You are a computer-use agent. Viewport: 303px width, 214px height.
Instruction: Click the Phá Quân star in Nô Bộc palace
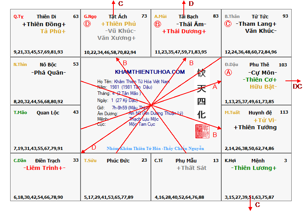pyautogui.click(x=48, y=73)
